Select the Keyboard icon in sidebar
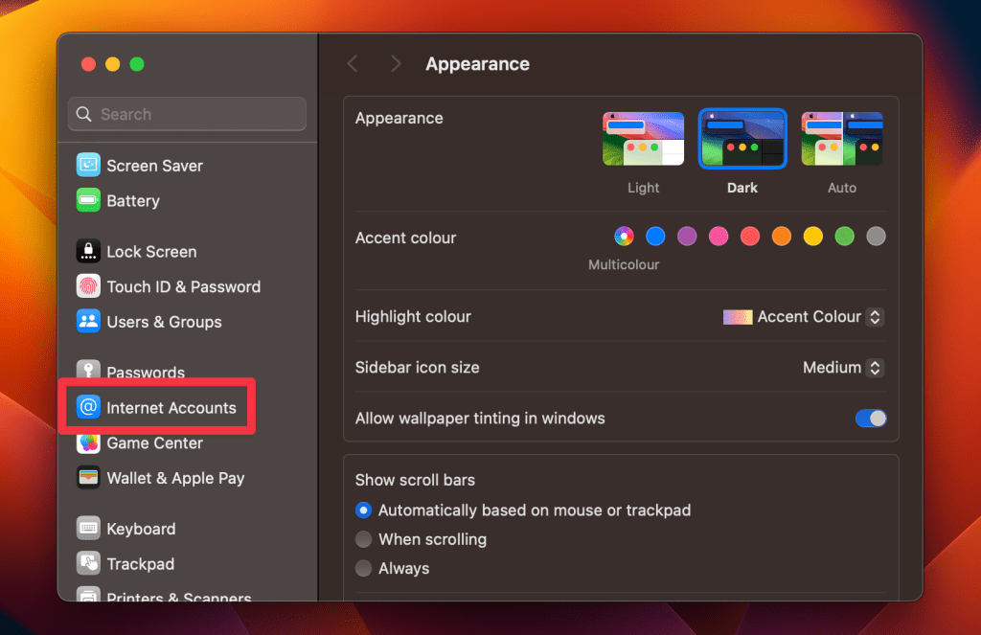 (x=88, y=529)
